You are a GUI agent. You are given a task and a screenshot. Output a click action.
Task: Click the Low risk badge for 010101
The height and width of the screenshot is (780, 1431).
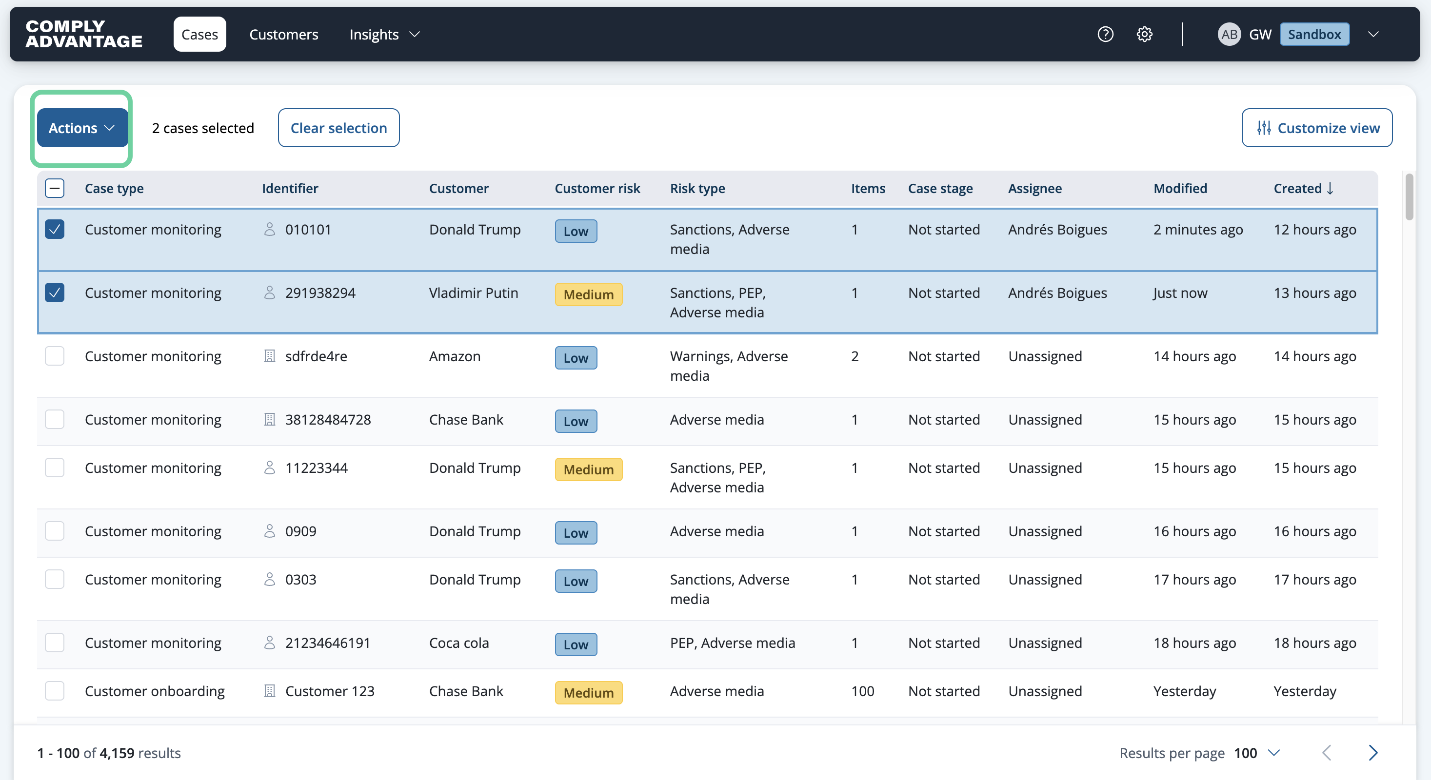click(x=576, y=231)
